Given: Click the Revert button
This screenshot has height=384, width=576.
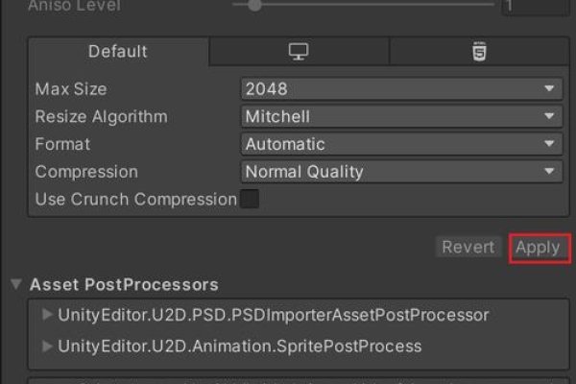Looking at the screenshot, I should (x=468, y=248).
